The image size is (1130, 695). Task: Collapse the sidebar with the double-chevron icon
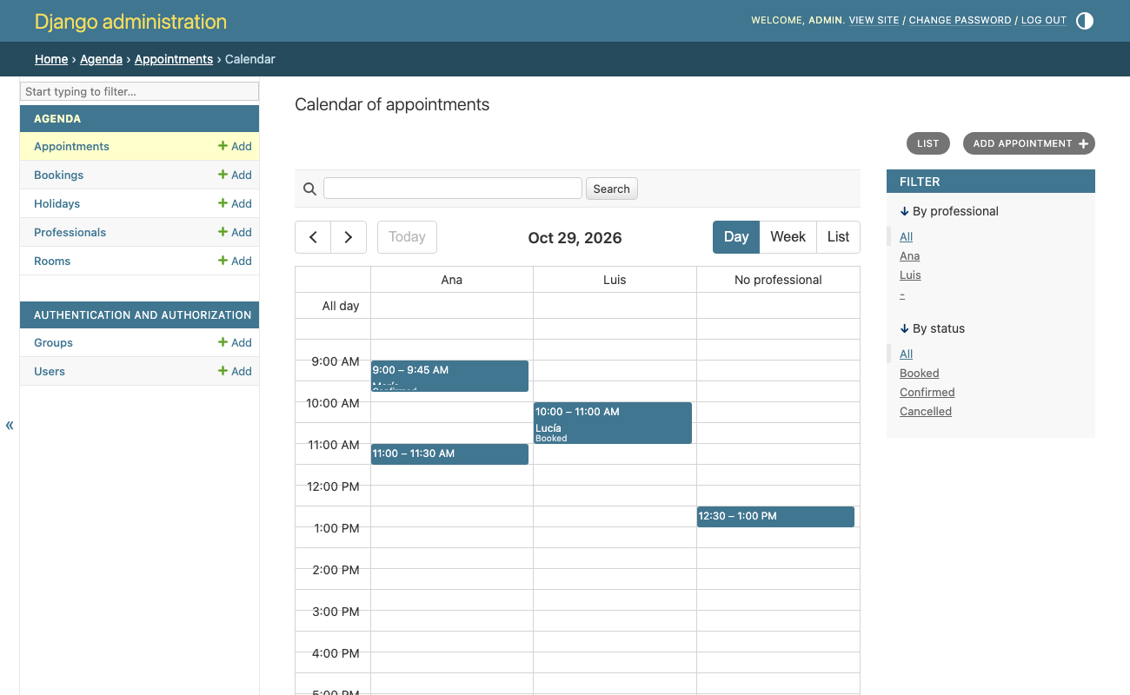pyautogui.click(x=10, y=425)
